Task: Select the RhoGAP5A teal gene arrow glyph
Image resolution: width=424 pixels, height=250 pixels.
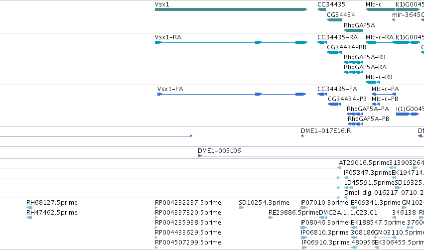Action: click(x=353, y=30)
